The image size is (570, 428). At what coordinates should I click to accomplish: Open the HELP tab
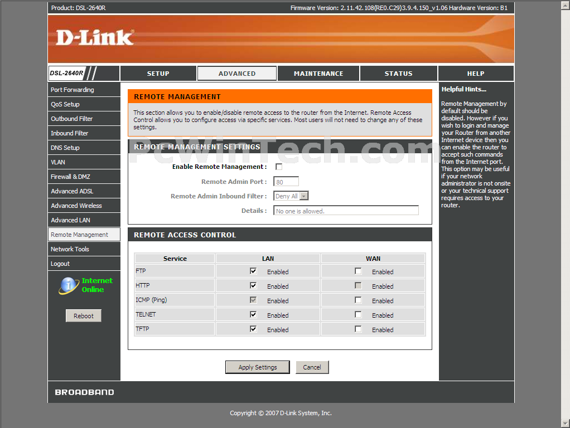475,74
